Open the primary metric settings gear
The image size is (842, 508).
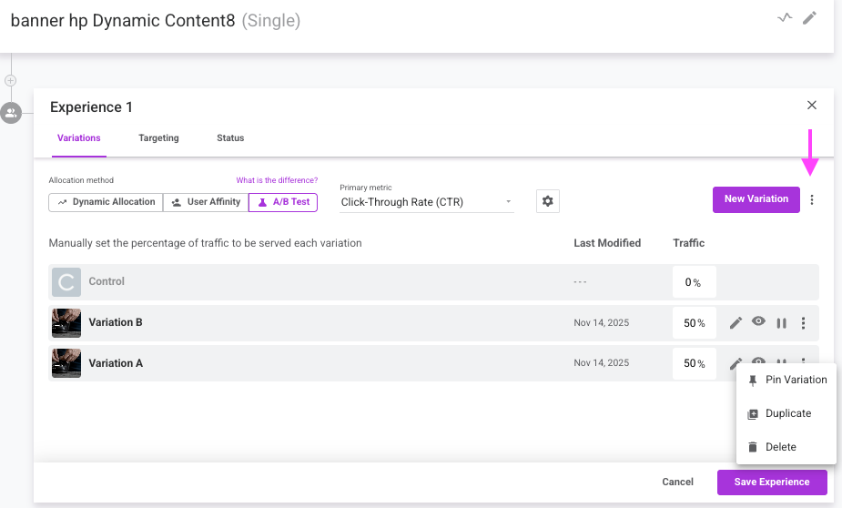[548, 201]
